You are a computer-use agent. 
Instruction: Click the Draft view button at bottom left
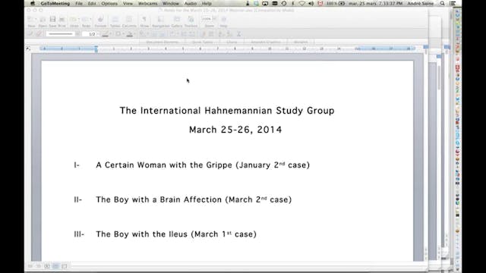click(30, 266)
